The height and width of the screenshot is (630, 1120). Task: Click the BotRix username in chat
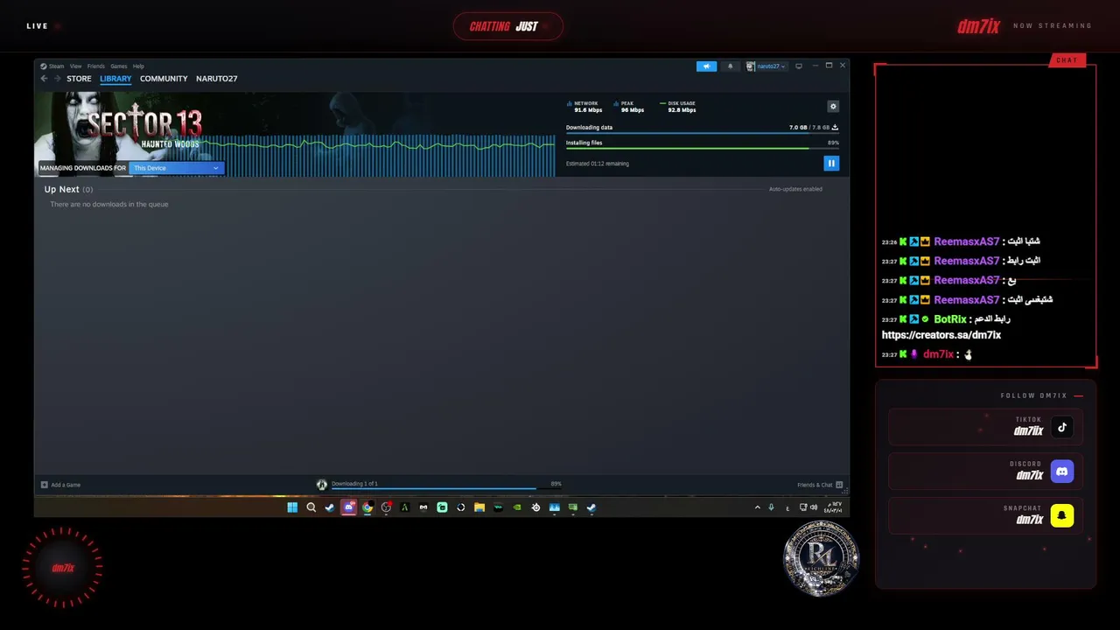click(x=950, y=319)
